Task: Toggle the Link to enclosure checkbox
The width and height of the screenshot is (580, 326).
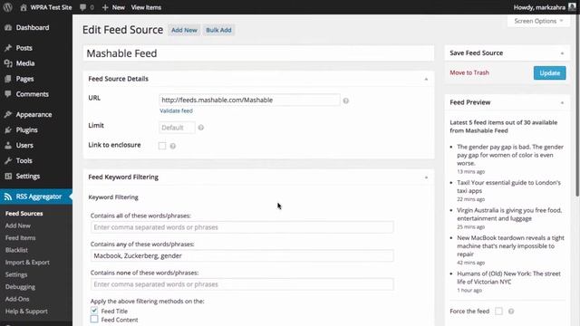Action: [x=162, y=146]
